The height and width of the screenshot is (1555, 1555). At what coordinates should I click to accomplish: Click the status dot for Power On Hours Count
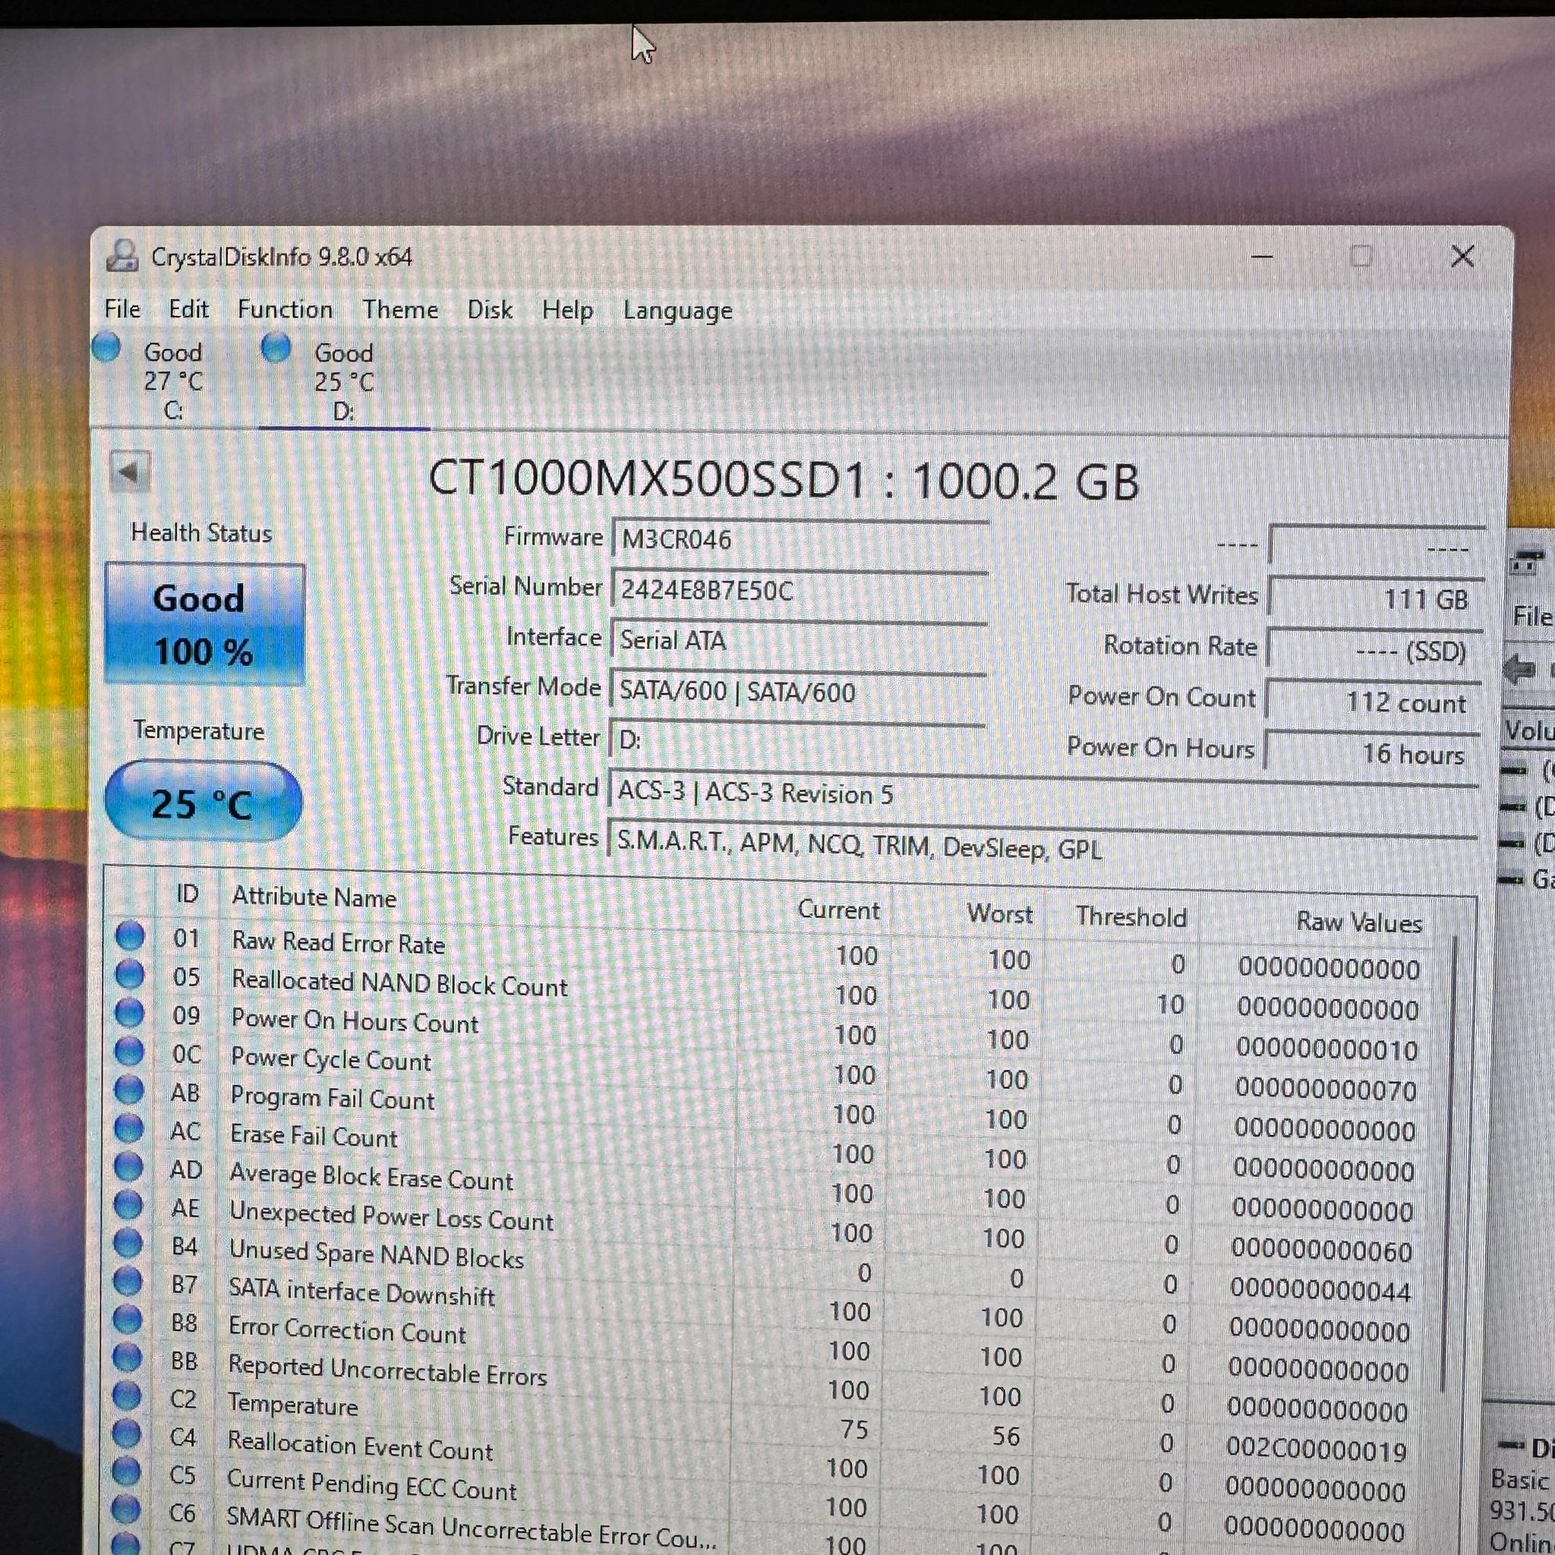[130, 1013]
